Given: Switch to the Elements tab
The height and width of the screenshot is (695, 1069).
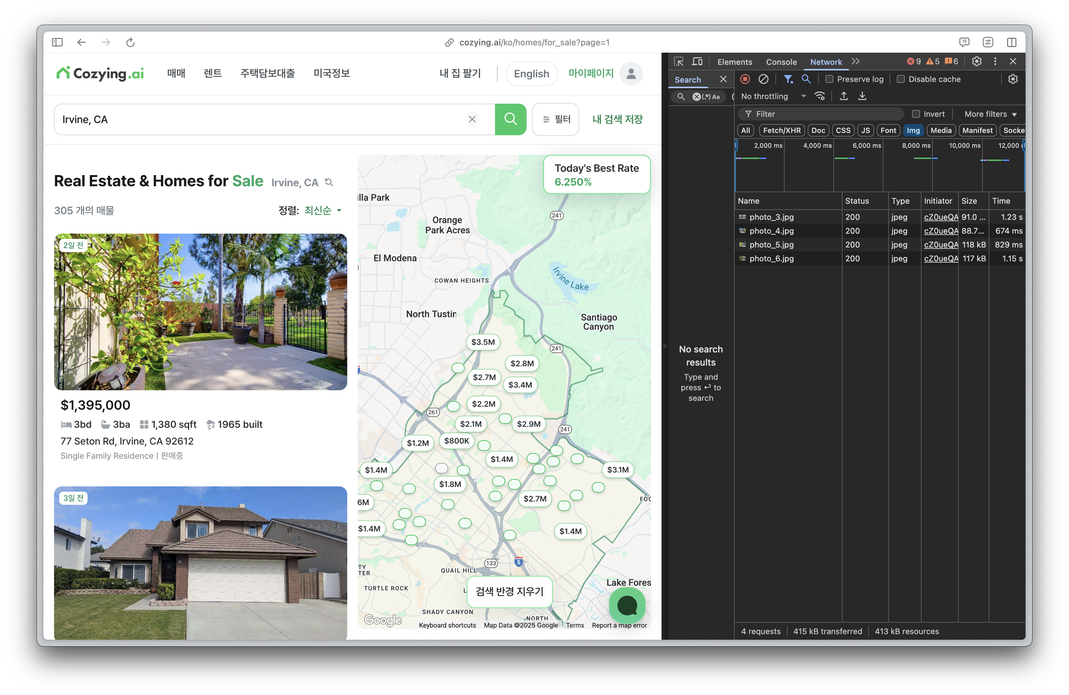Looking at the screenshot, I should point(734,62).
